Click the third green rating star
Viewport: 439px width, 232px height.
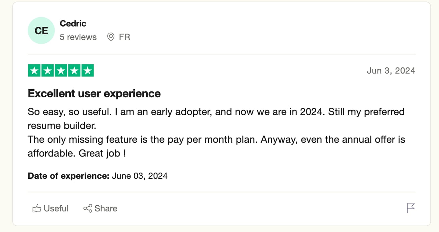coord(61,71)
